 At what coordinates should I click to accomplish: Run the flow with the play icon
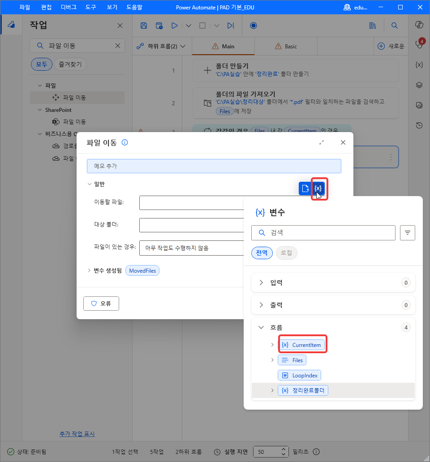coord(175,26)
